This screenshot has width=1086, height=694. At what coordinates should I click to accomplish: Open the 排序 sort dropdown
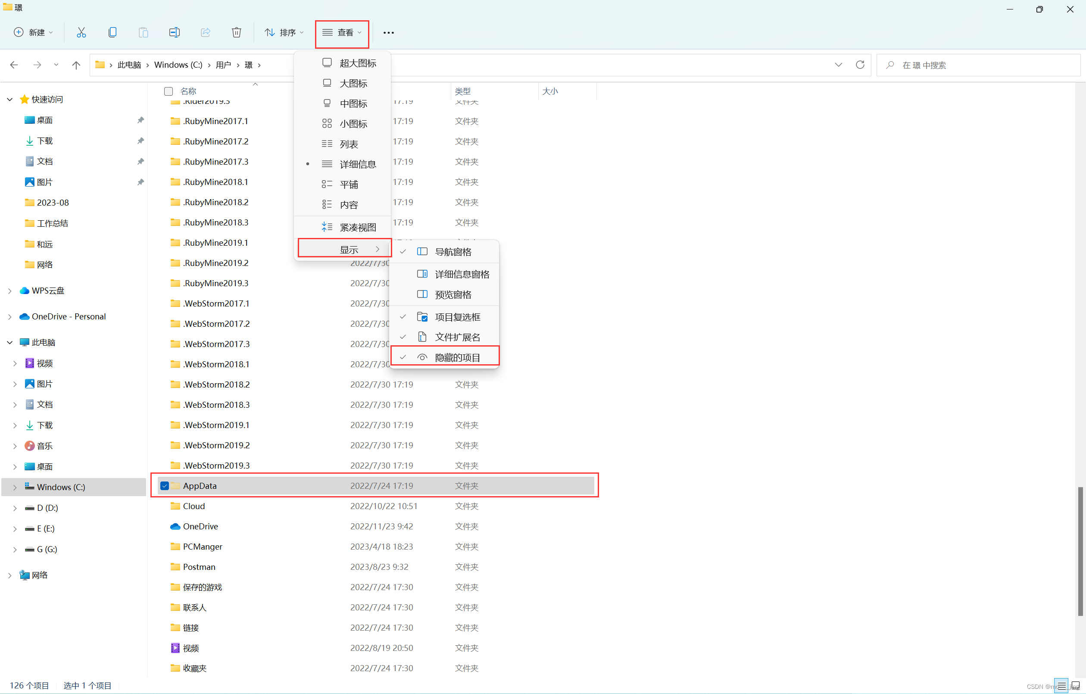coord(284,32)
